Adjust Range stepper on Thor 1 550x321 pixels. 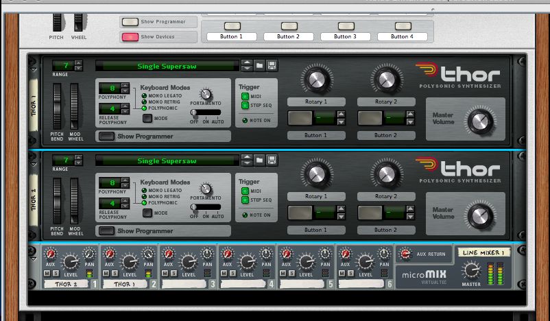(79, 66)
